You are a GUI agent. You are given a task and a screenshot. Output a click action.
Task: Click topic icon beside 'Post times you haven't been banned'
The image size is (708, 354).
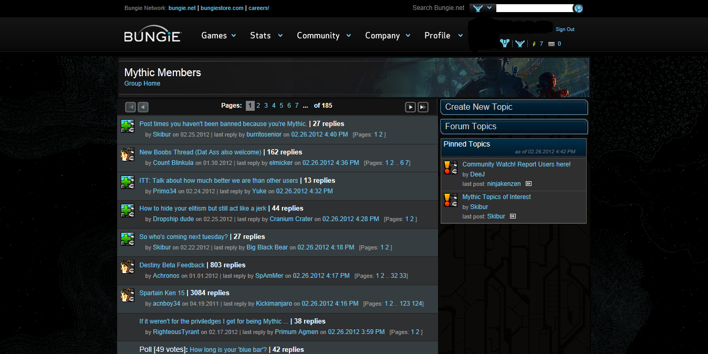coord(128,126)
